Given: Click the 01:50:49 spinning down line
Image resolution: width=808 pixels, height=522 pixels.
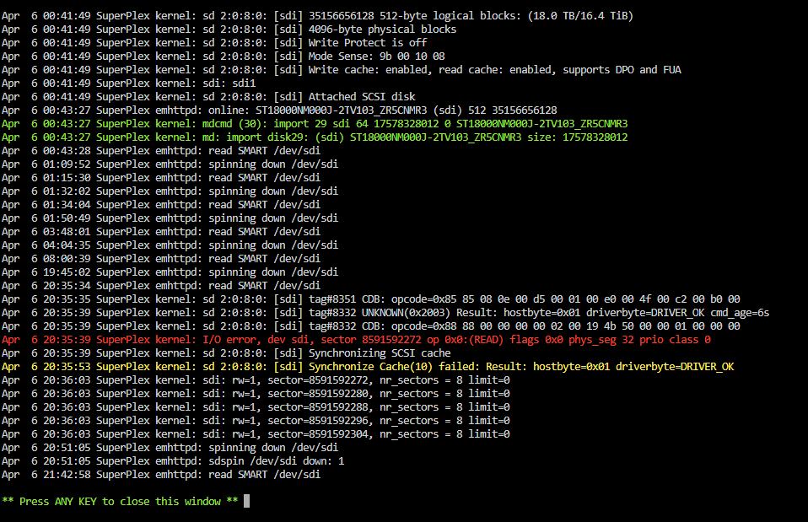Looking at the screenshot, I should coord(170,218).
